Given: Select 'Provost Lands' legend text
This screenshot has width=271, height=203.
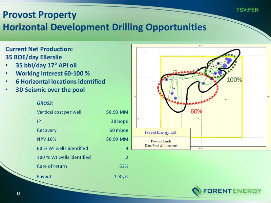Looking at the screenshot, I should pyautogui.click(x=161, y=141).
